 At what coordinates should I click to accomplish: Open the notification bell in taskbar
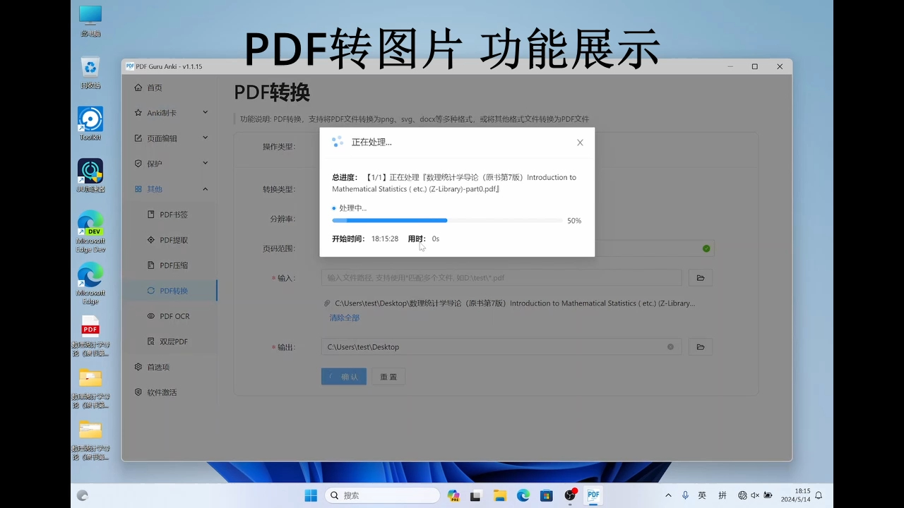click(x=819, y=495)
